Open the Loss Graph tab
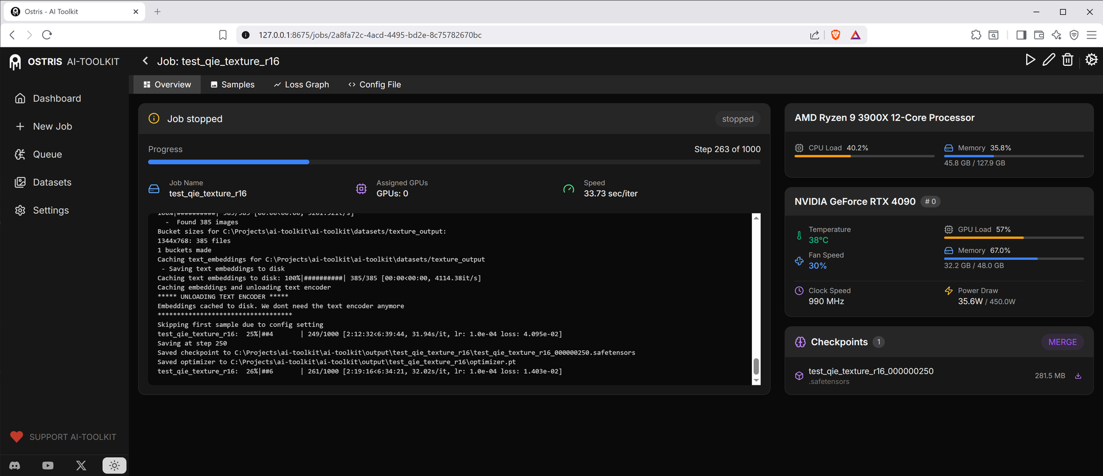The width and height of the screenshot is (1103, 476). click(x=301, y=84)
